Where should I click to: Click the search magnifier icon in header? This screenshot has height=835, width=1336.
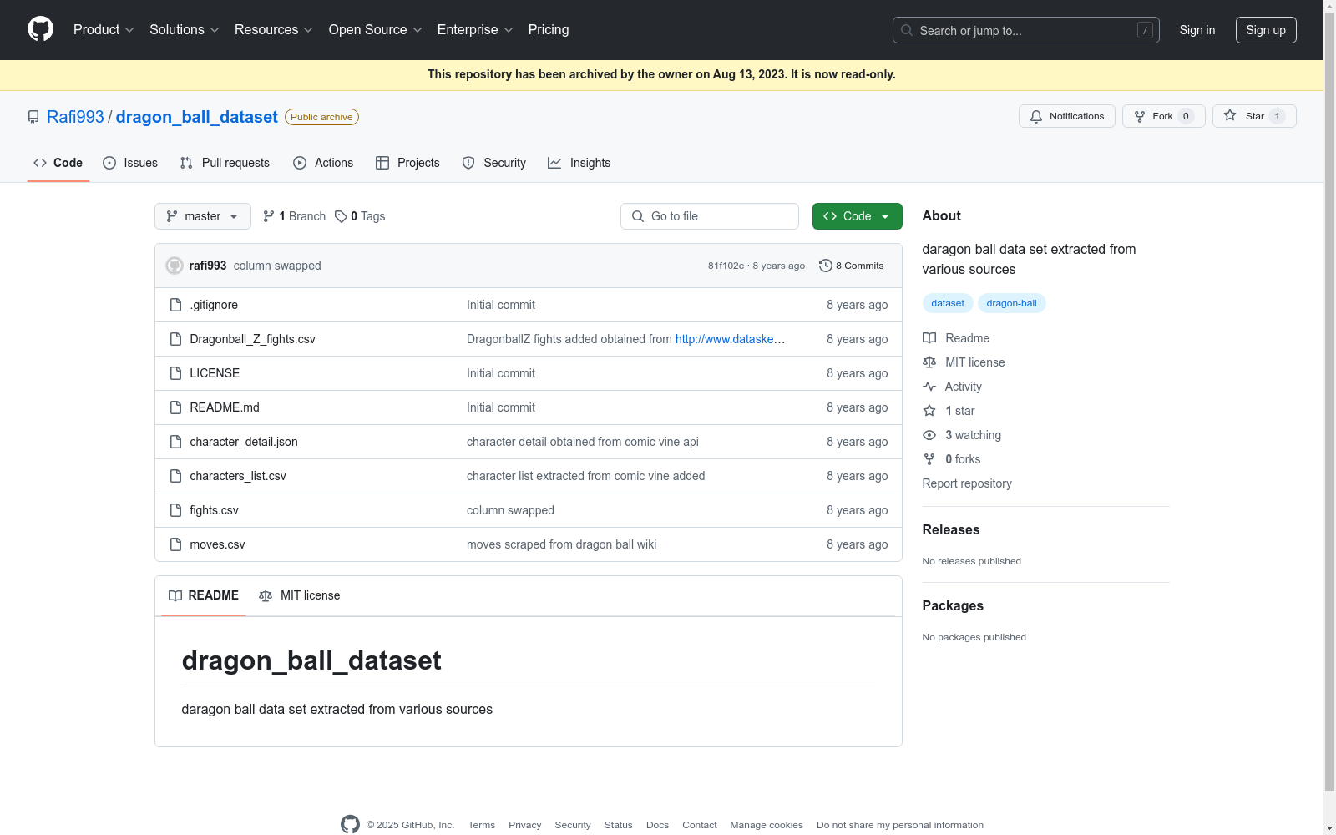[x=907, y=30]
